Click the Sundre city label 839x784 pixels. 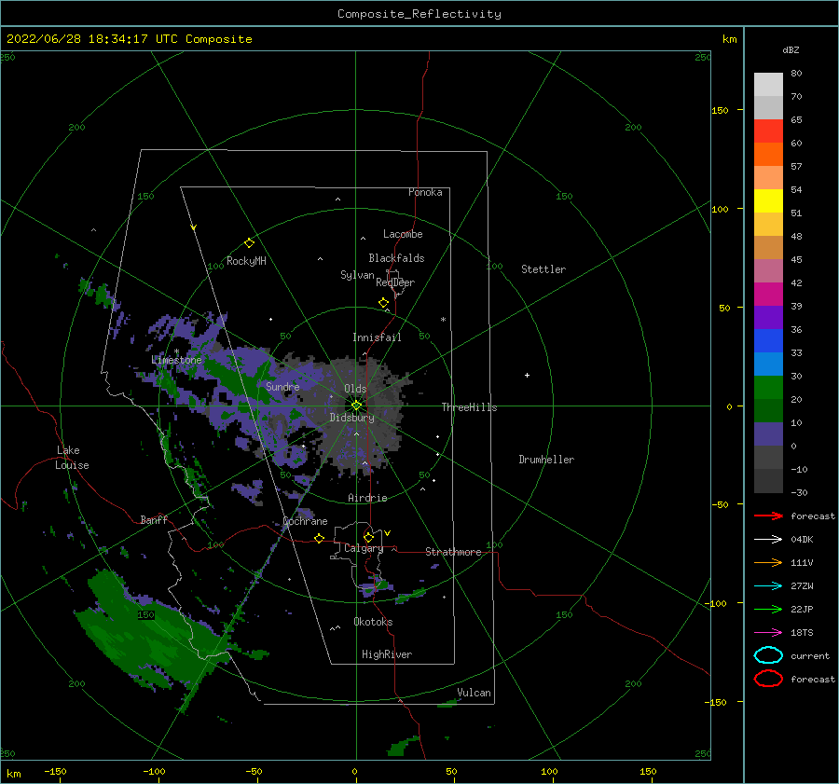pos(282,386)
